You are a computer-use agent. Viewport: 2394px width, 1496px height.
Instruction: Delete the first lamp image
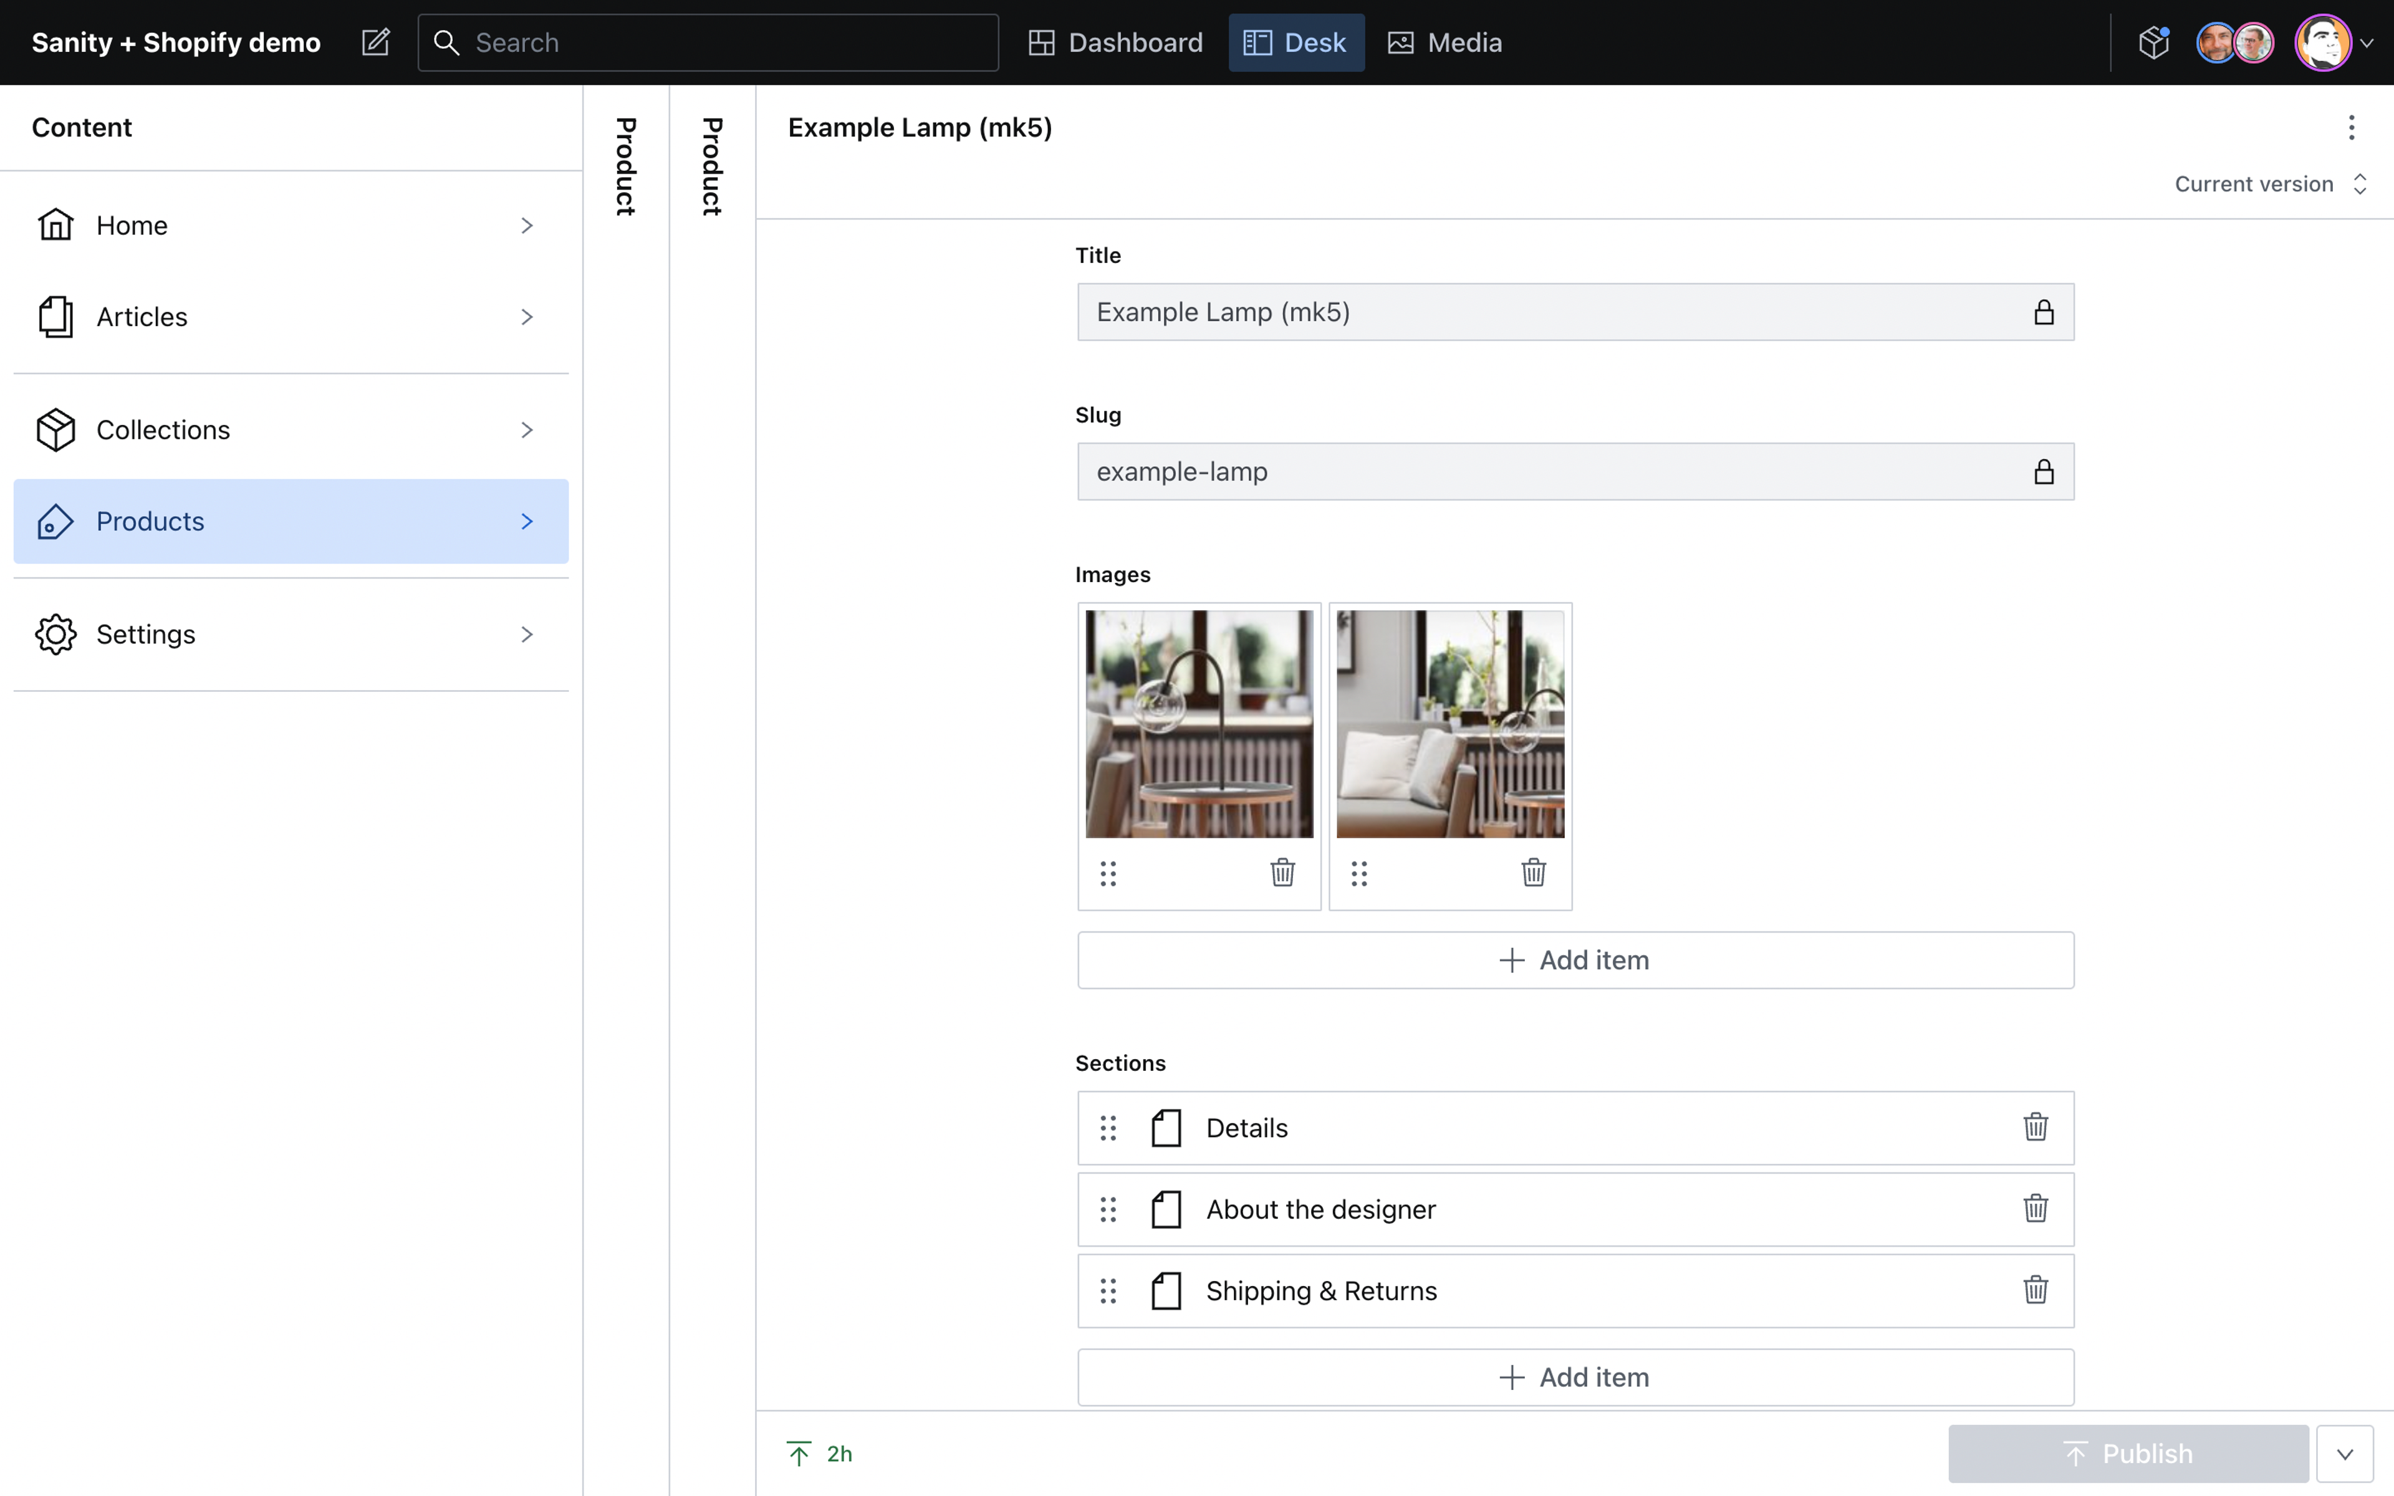[1282, 873]
